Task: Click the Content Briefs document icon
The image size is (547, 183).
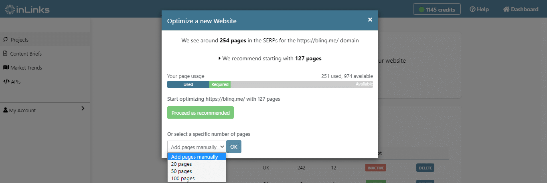Action: 6,54
